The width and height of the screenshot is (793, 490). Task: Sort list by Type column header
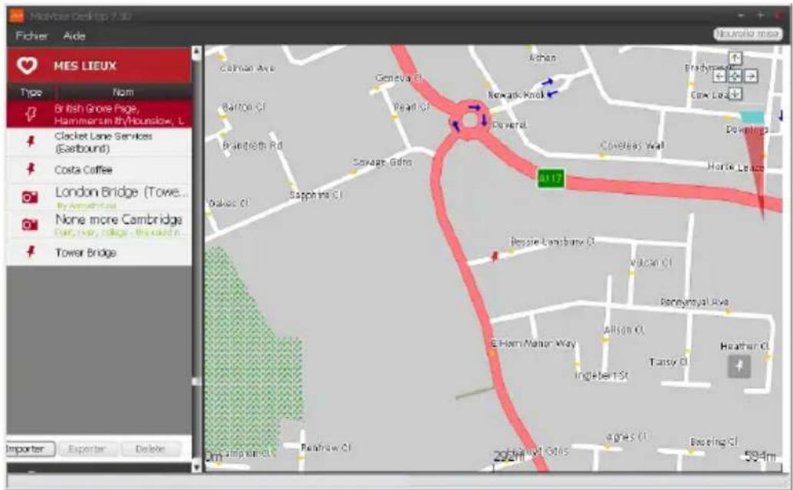(31, 92)
